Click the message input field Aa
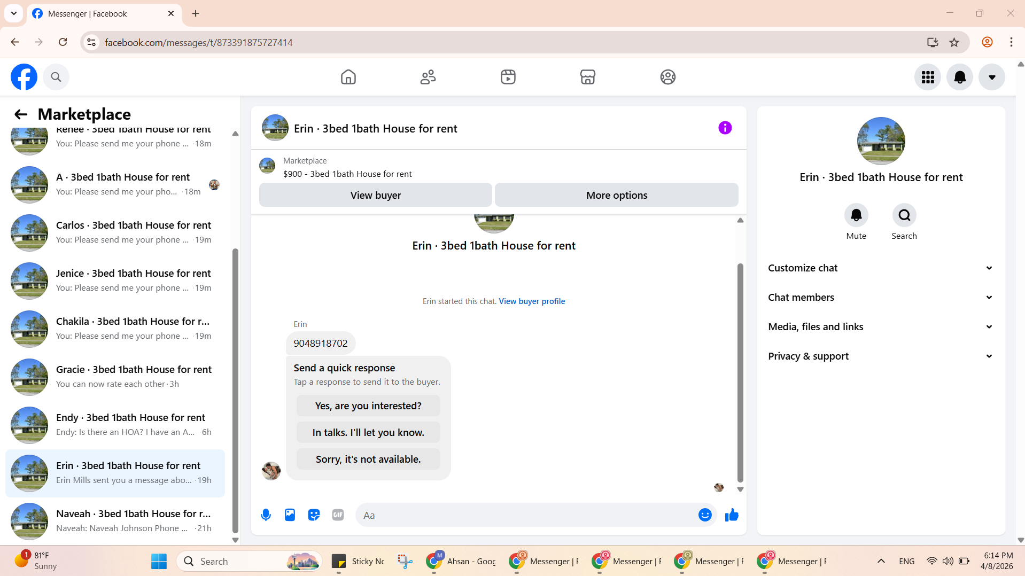Screen dimensions: 1025x576 tap(526, 515)
